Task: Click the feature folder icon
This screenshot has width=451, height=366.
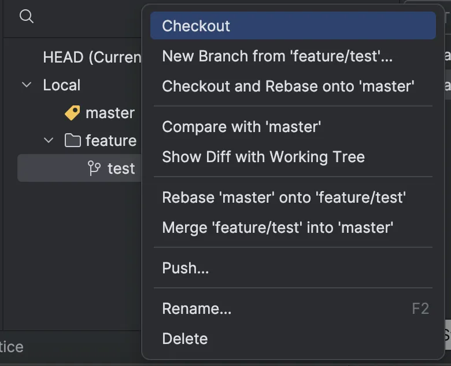Action: coord(72,141)
